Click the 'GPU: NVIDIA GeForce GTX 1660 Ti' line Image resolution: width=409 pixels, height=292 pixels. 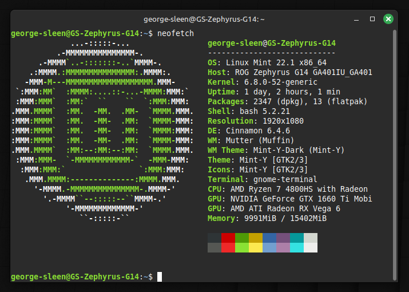tap(290, 199)
